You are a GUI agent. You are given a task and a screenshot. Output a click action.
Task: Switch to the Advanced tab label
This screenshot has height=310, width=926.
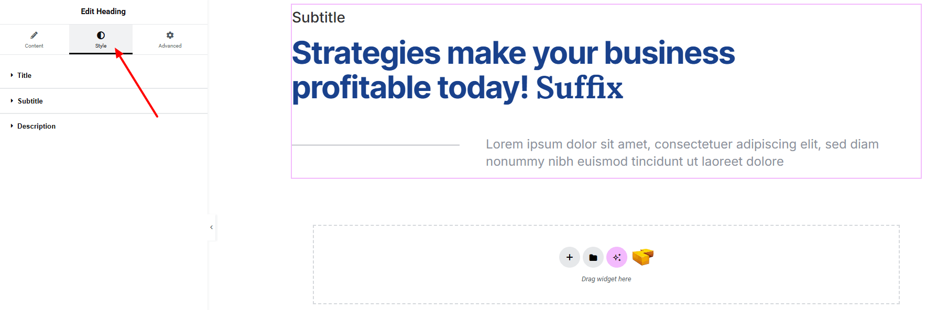click(x=170, y=46)
